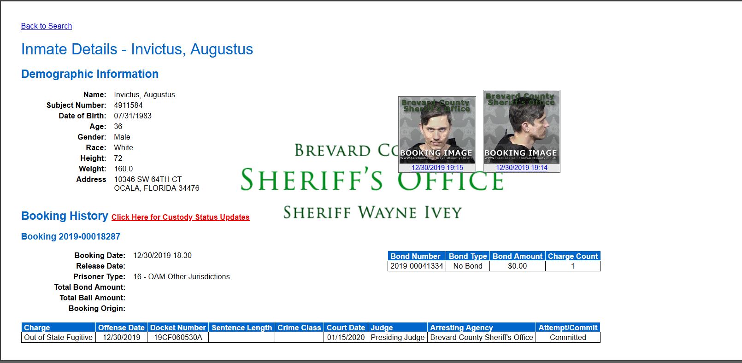Click the street address 10346 SW 64TH CT
The image size is (742, 363).
(x=148, y=180)
